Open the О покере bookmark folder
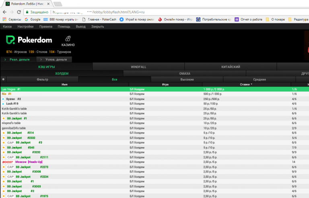Screen dimensions: 309x198 (x=275, y=19)
